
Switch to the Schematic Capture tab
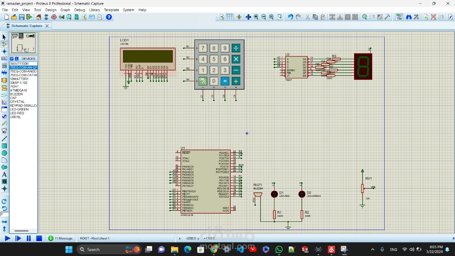point(27,26)
